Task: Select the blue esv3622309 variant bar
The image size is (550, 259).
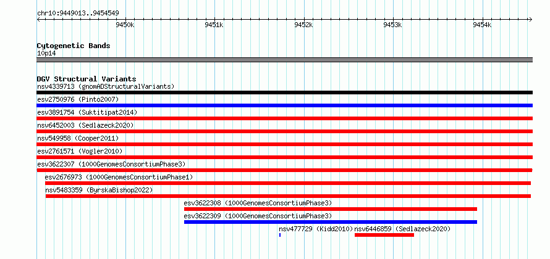Action: 331,222
